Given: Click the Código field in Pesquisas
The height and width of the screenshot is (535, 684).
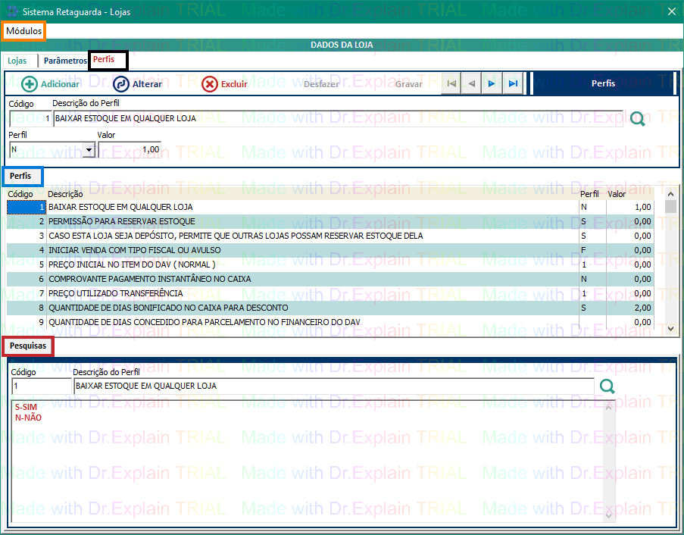Looking at the screenshot, I should click(40, 386).
